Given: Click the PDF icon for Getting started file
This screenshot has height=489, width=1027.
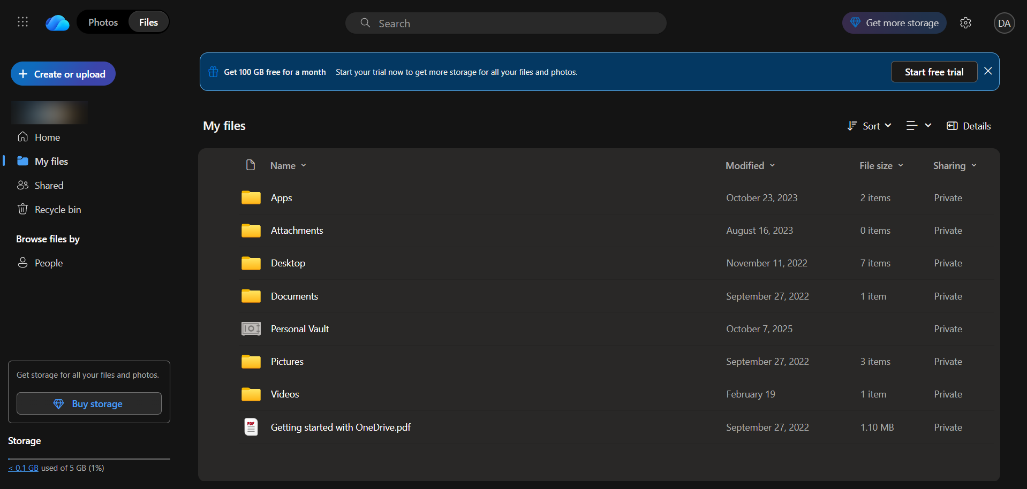Looking at the screenshot, I should pyautogui.click(x=251, y=427).
